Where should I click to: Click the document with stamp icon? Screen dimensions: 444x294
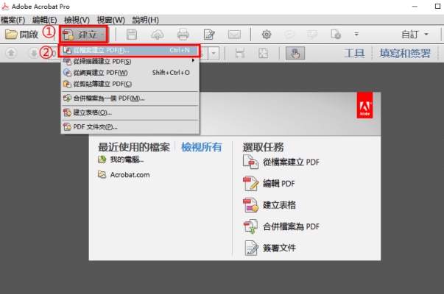tap(336, 35)
